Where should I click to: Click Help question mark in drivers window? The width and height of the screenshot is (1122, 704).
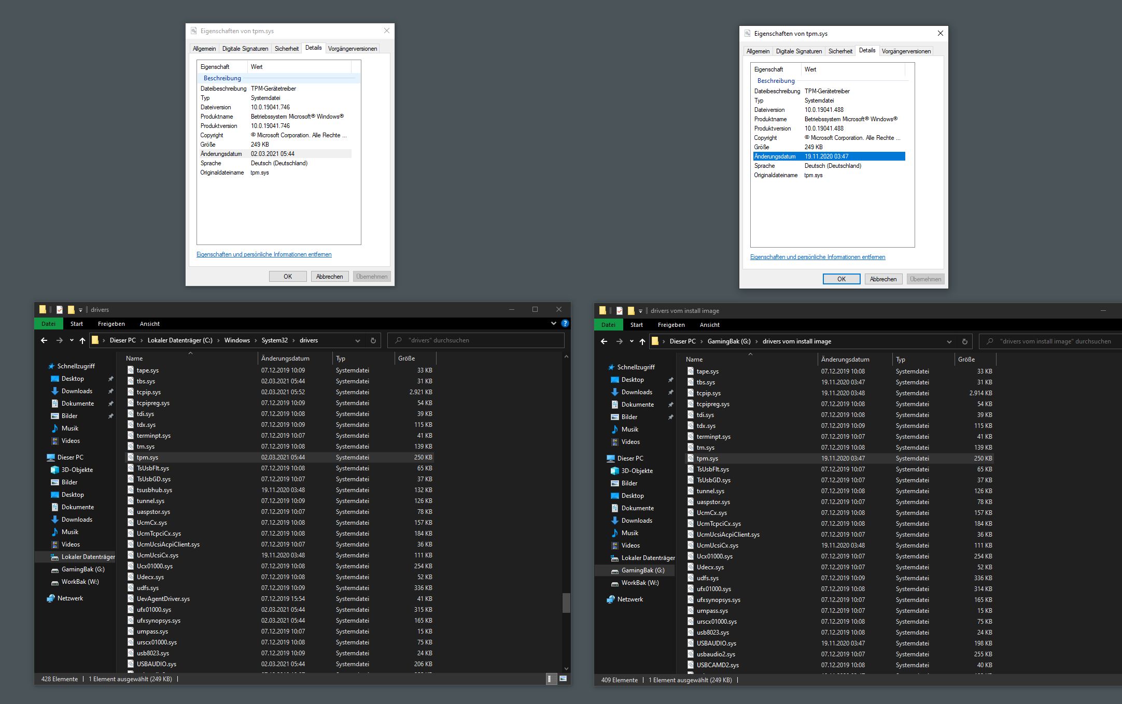[565, 323]
